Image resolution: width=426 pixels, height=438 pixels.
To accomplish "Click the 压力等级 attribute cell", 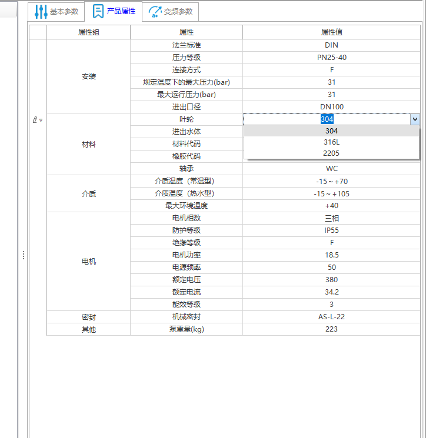I will 187,58.
